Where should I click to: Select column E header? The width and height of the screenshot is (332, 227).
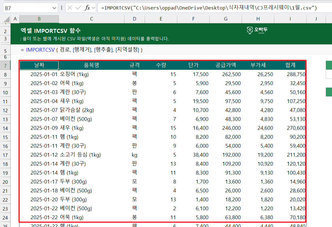pos(161,19)
